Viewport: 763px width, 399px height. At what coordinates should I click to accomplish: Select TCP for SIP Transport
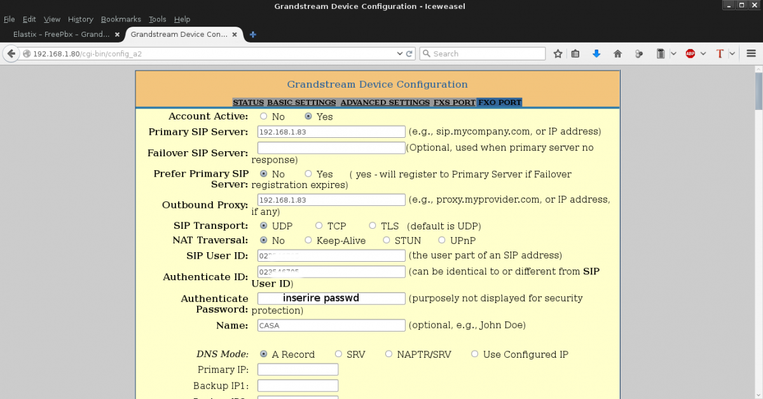pyautogui.click(x=319, y=226)
